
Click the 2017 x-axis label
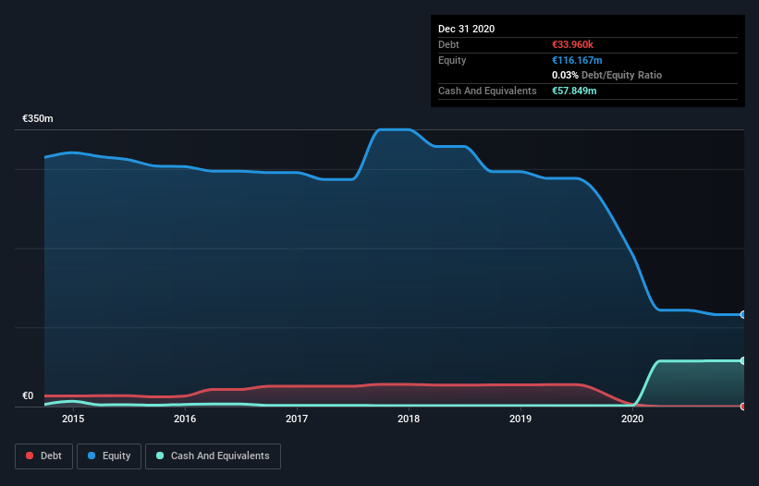pos(297,419)
